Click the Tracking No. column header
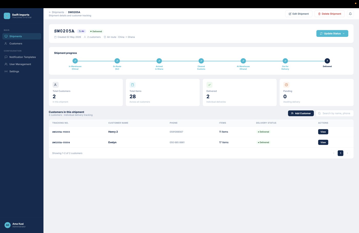The width and height of the screenshot is (359, 233). pyautogui.click(x=60, y=123)
